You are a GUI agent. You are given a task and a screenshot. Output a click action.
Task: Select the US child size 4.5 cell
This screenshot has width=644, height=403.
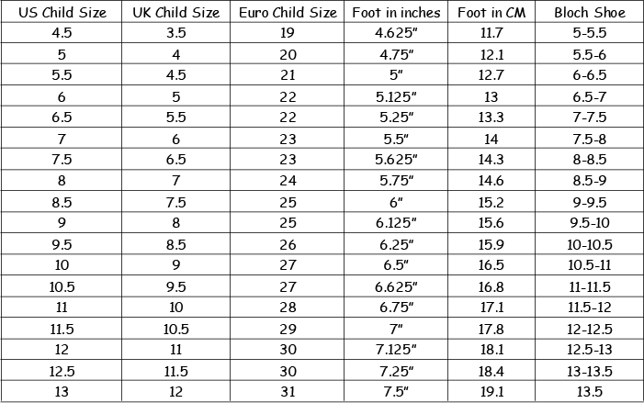(62, 32)
